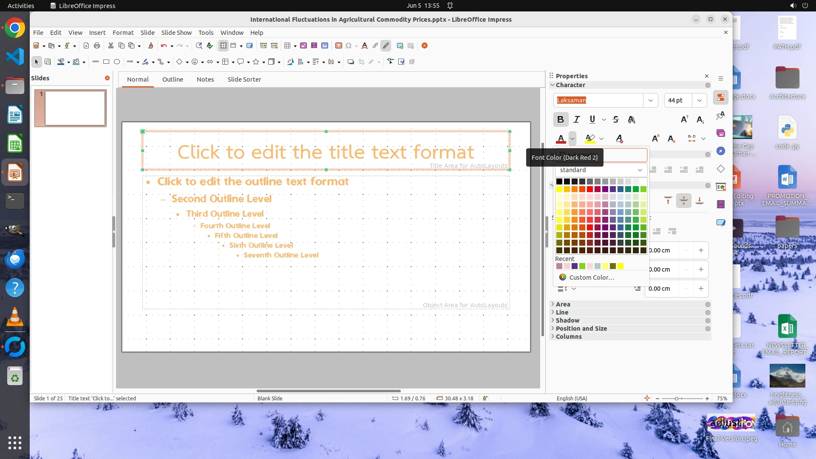Switch to the Slide Sorter tab
816x459 pixels.
(244, 79)
